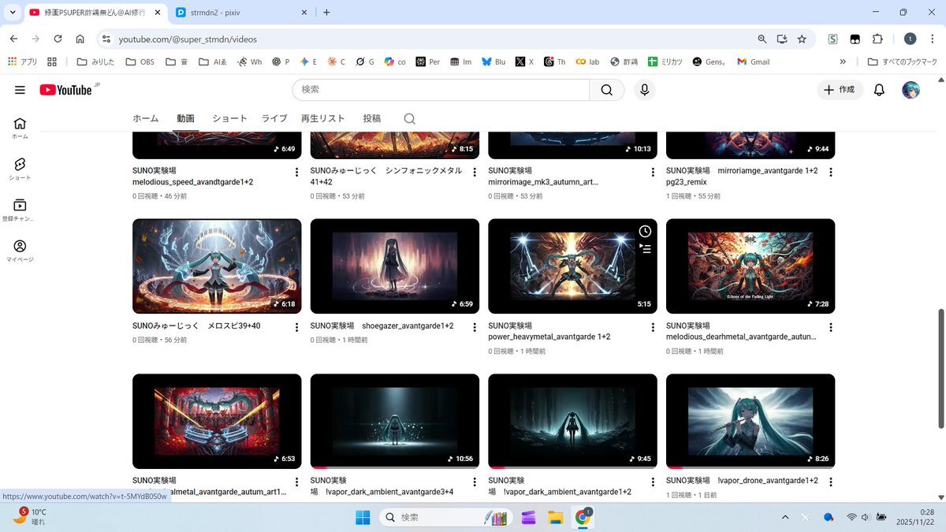946x532 pixels.
Task: Switch to the 再生リスト tab
Action: [x=322, y=118]
